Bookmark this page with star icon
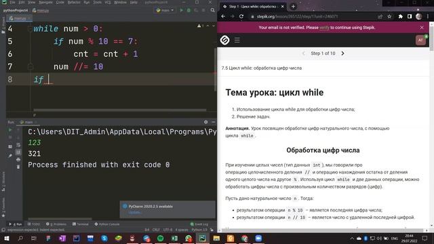The image size is (434, 244). [389, 16]
